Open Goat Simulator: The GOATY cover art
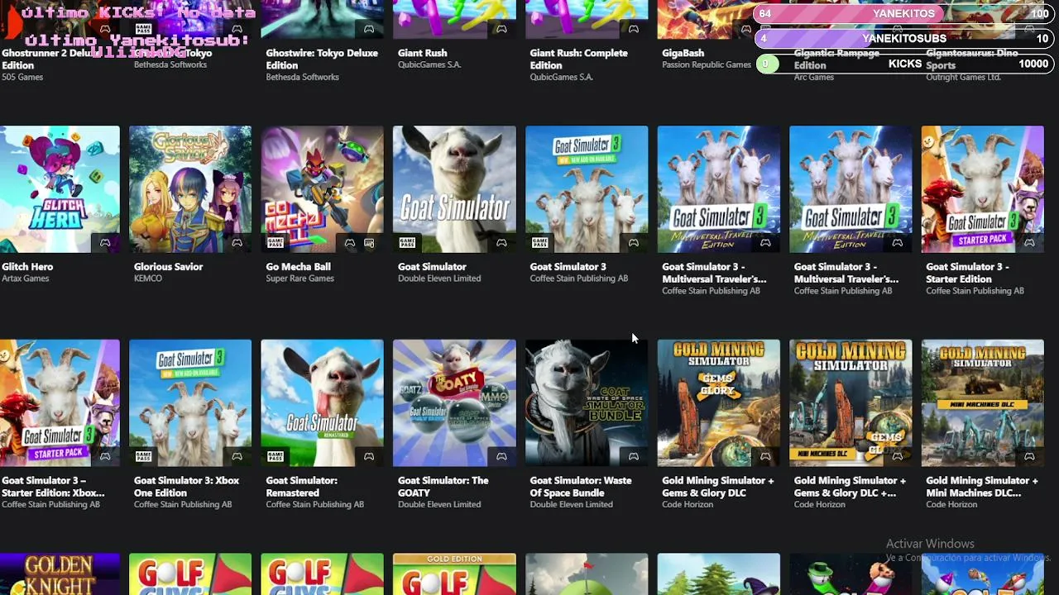 coord(454,402)
